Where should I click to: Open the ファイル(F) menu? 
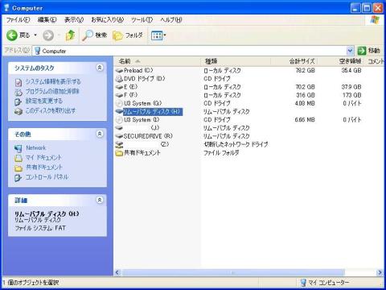18,19
